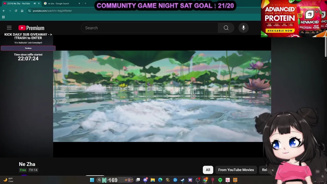
Task: Open the purple W app on taskbar
Action: point(190,180)
